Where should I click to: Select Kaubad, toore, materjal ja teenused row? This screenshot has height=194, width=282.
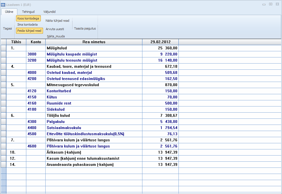[94, 66]
